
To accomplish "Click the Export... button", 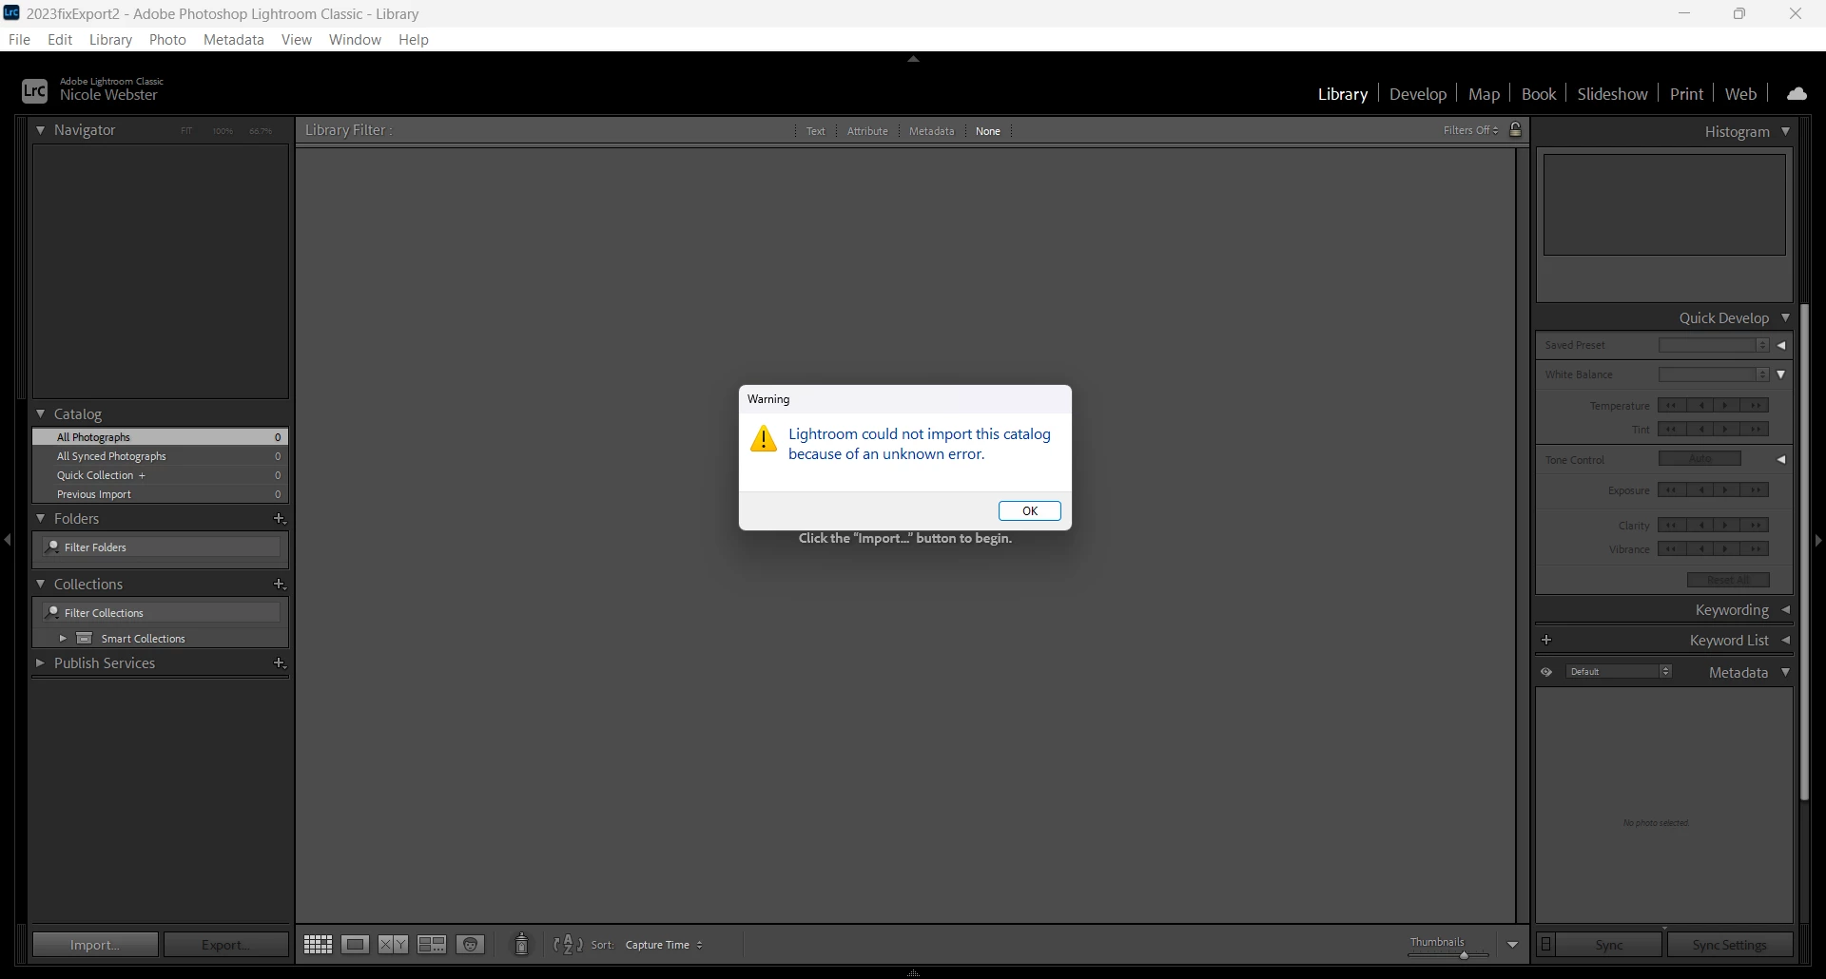I will click(x=226, y=945).
